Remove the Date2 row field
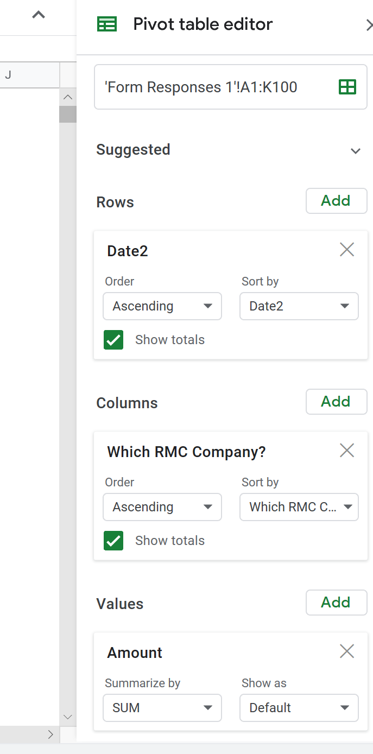The image size is (373, 754). [x=346, y=250]
